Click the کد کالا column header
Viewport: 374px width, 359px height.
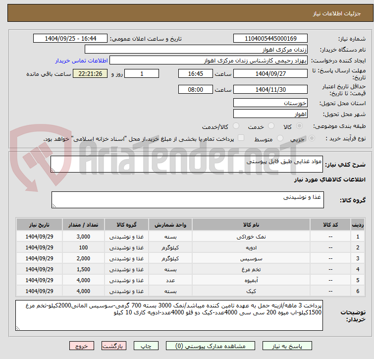click(x=330, y=225)
